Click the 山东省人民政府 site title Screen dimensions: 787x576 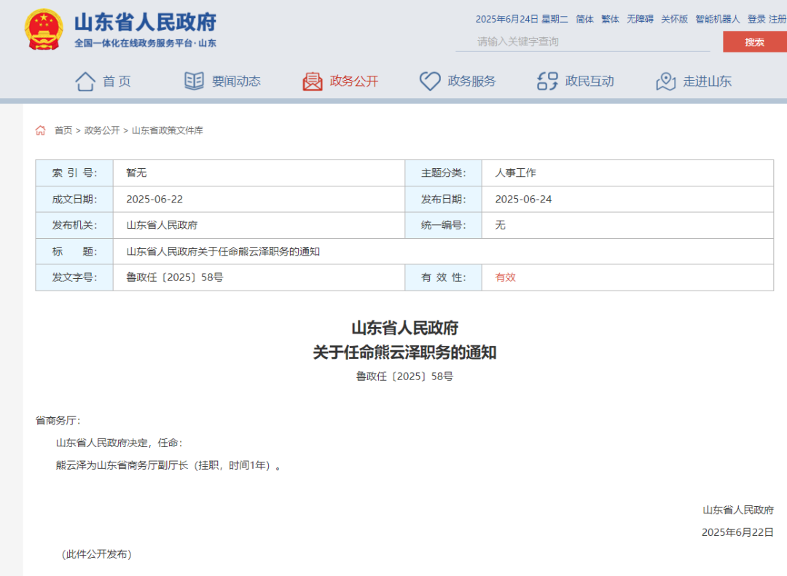coord(145,22)
